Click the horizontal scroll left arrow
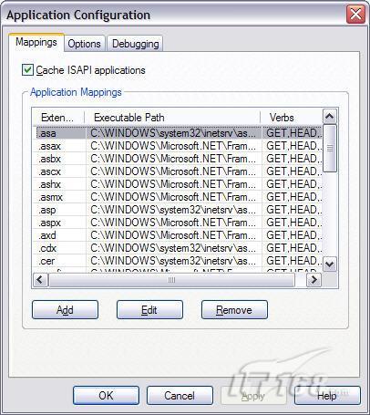 pos(40,280)
